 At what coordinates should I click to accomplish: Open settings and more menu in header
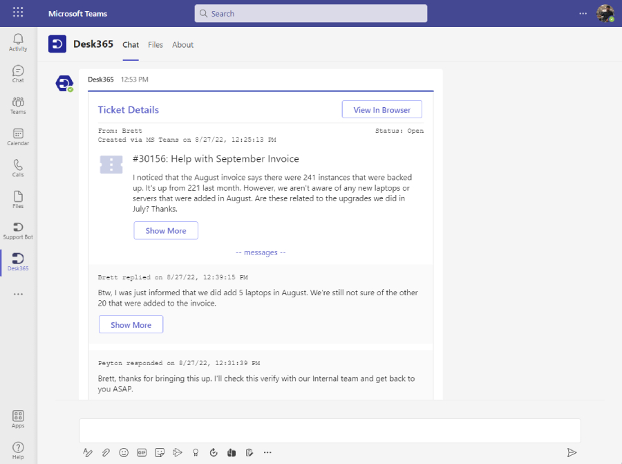pyautogui.click(x=583, y=14)
